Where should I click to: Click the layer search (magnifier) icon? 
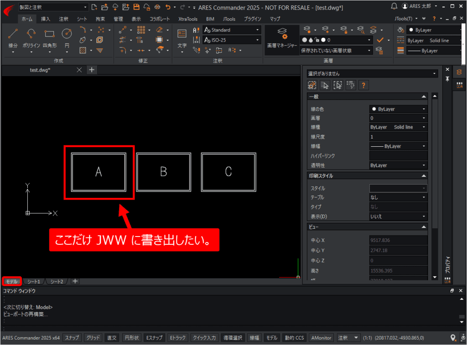(361, 30)
